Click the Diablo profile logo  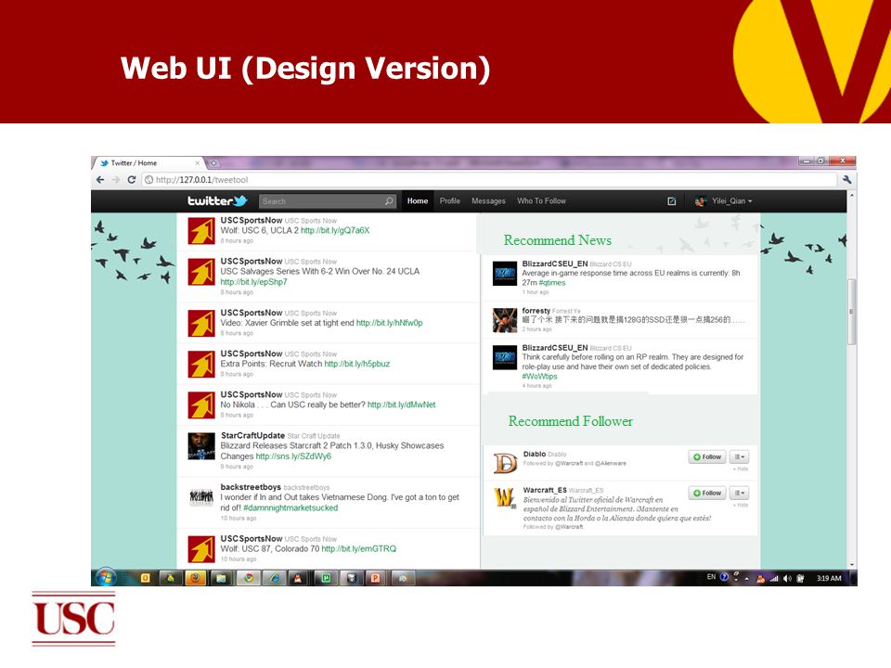tap(505, 463)
